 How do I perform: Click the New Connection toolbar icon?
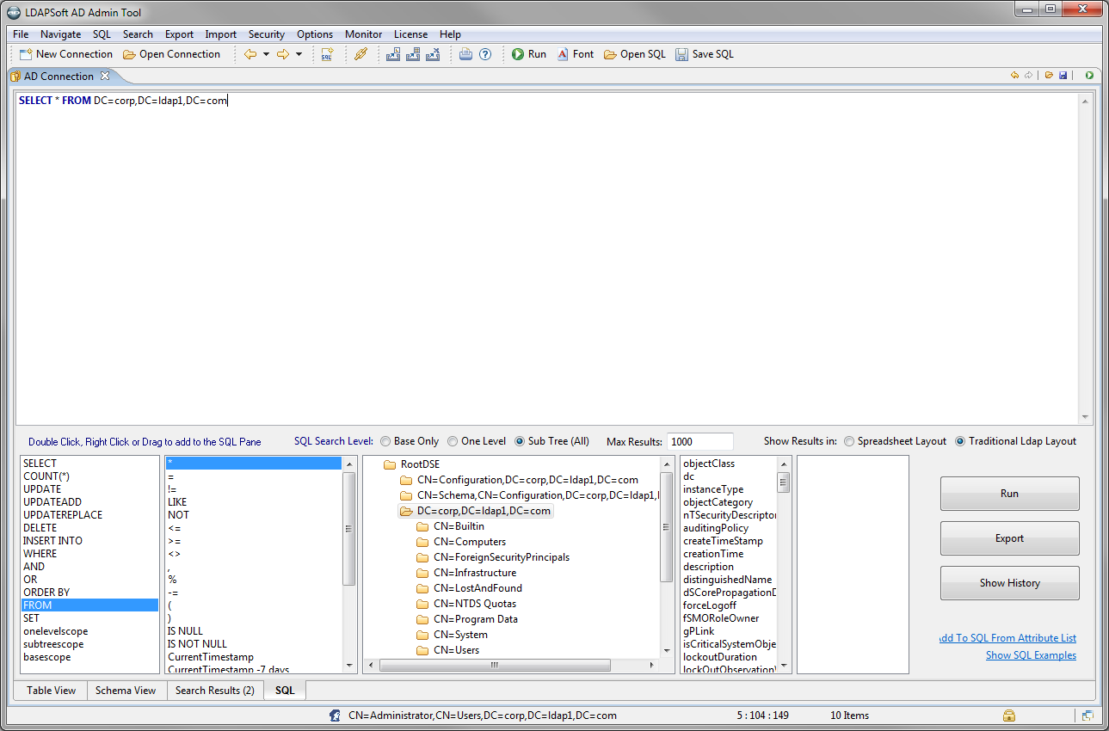(26, 54)
